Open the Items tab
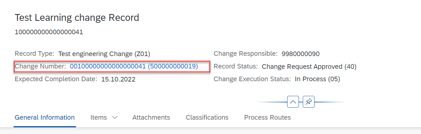421x134 pixels. click(99, 117)
